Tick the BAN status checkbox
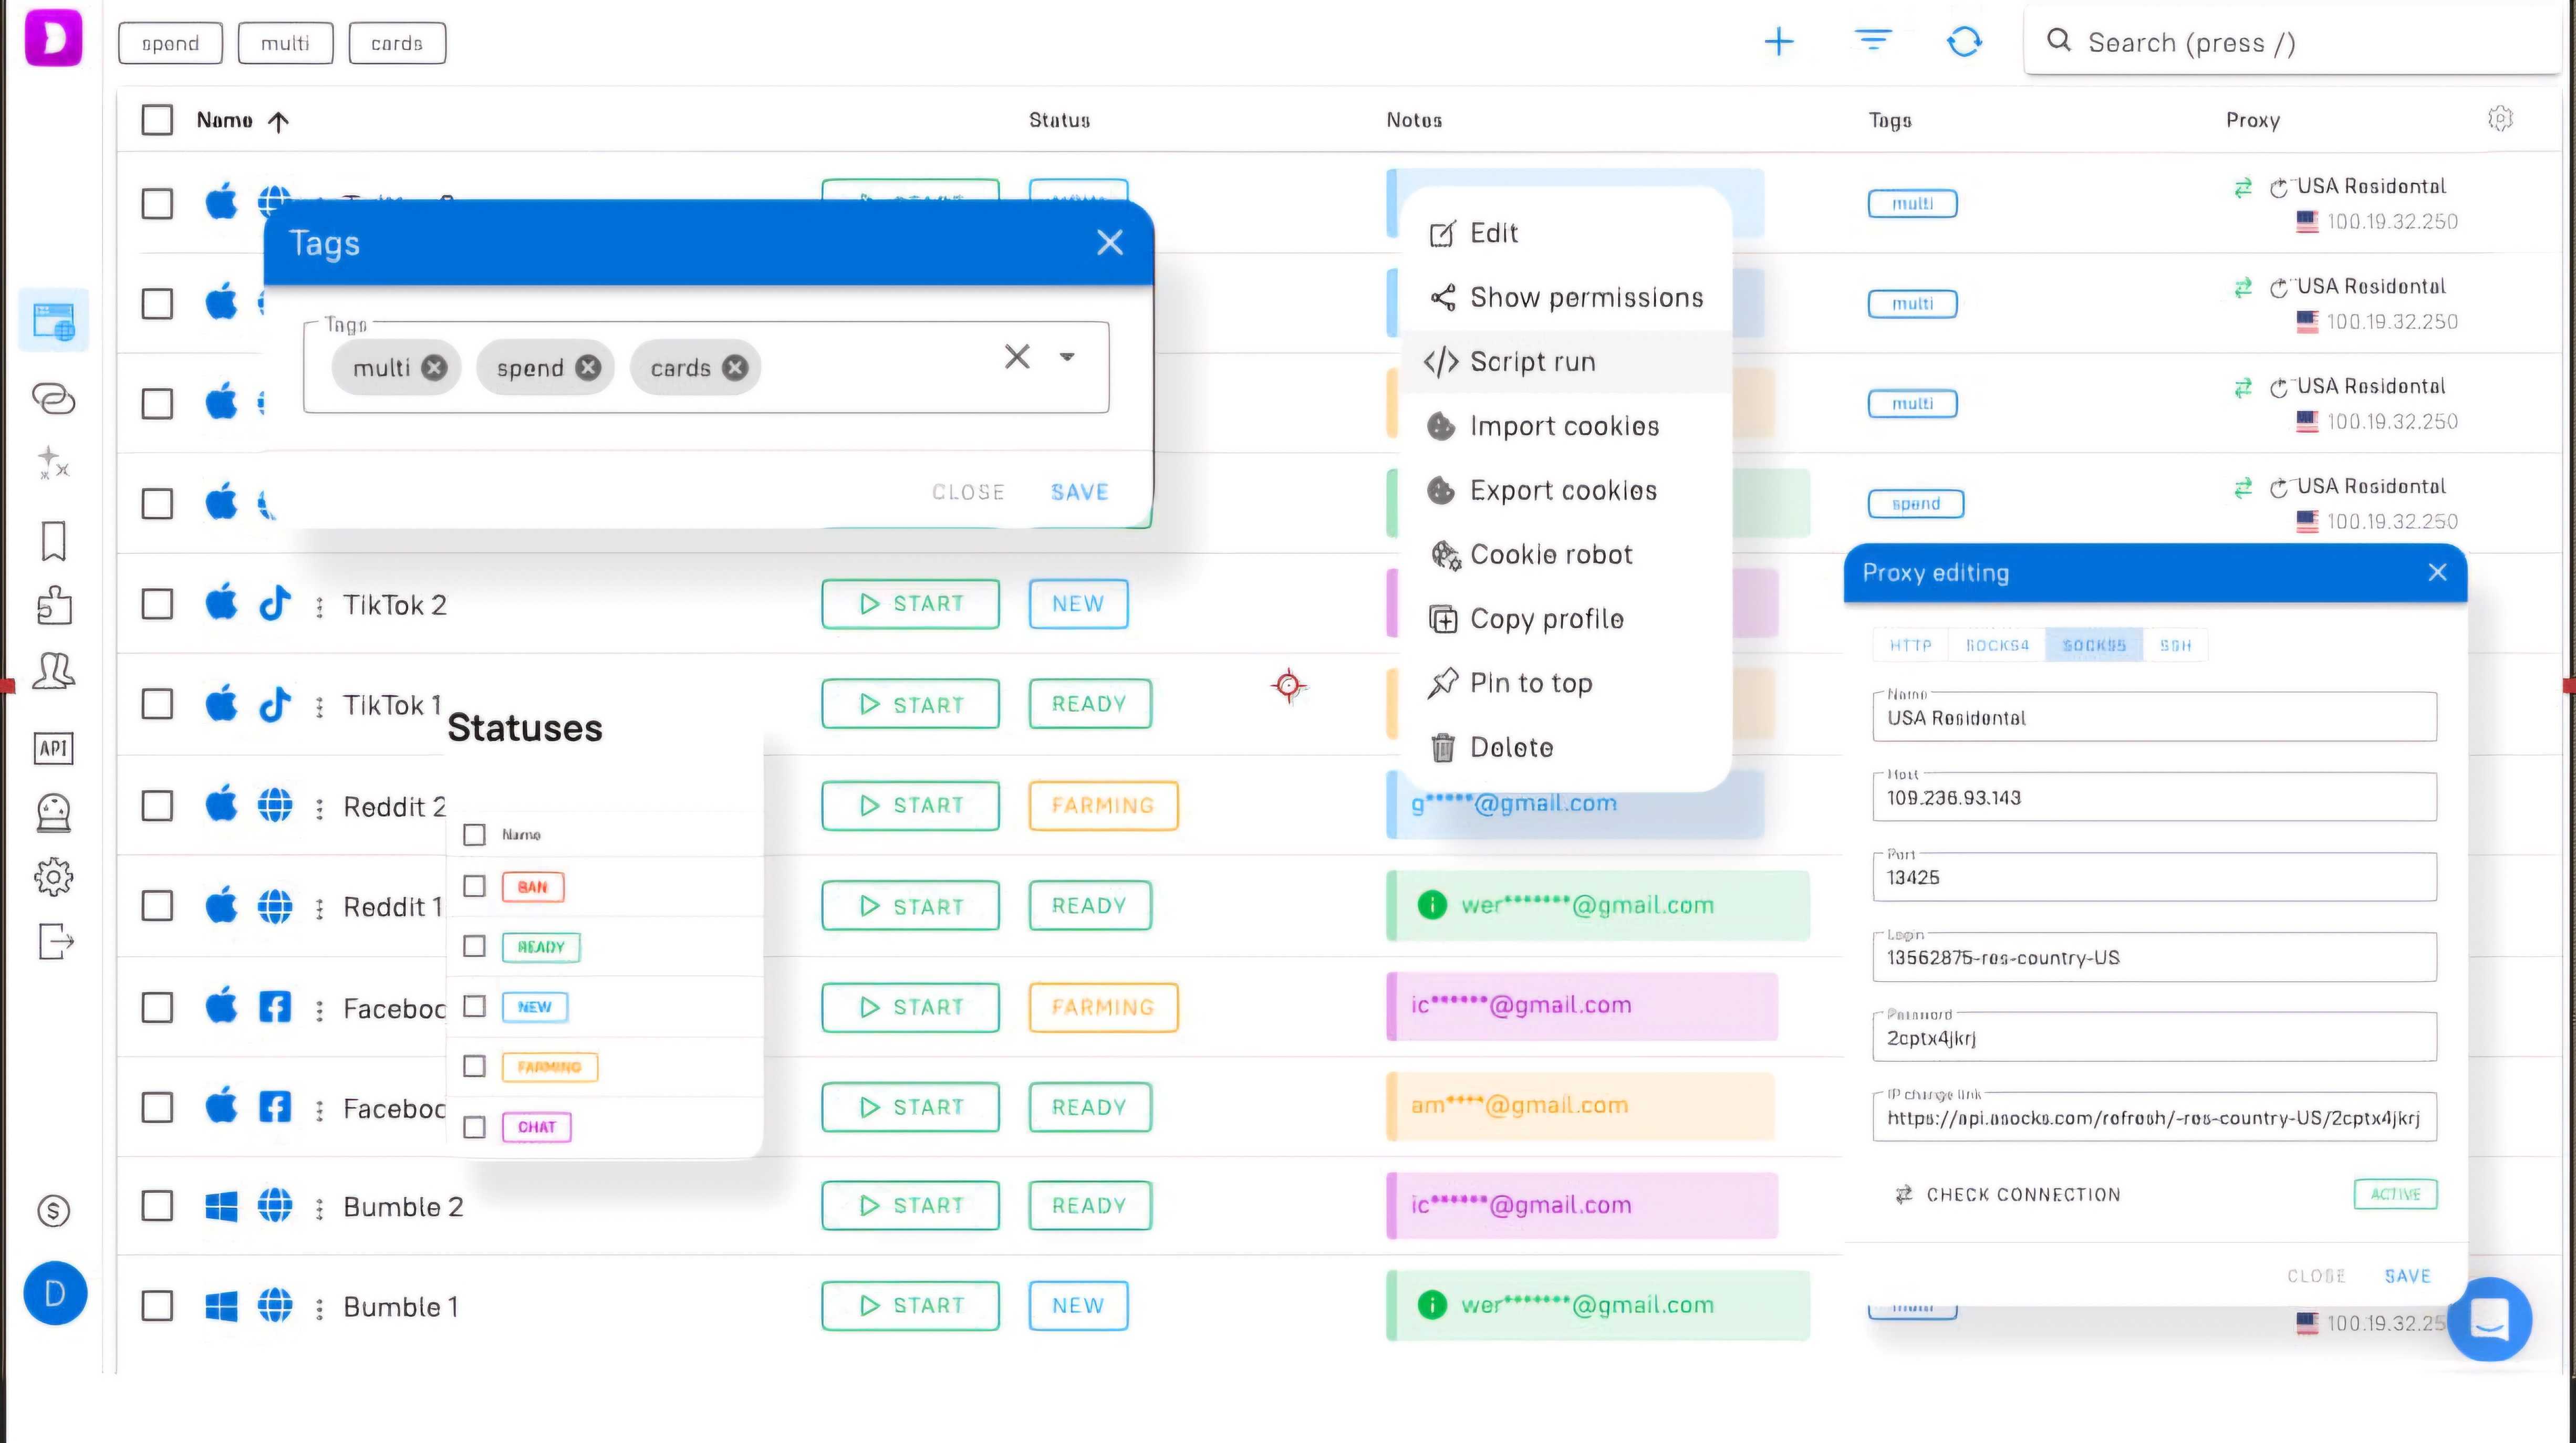2576x1443 pixels. coord(475,886)
